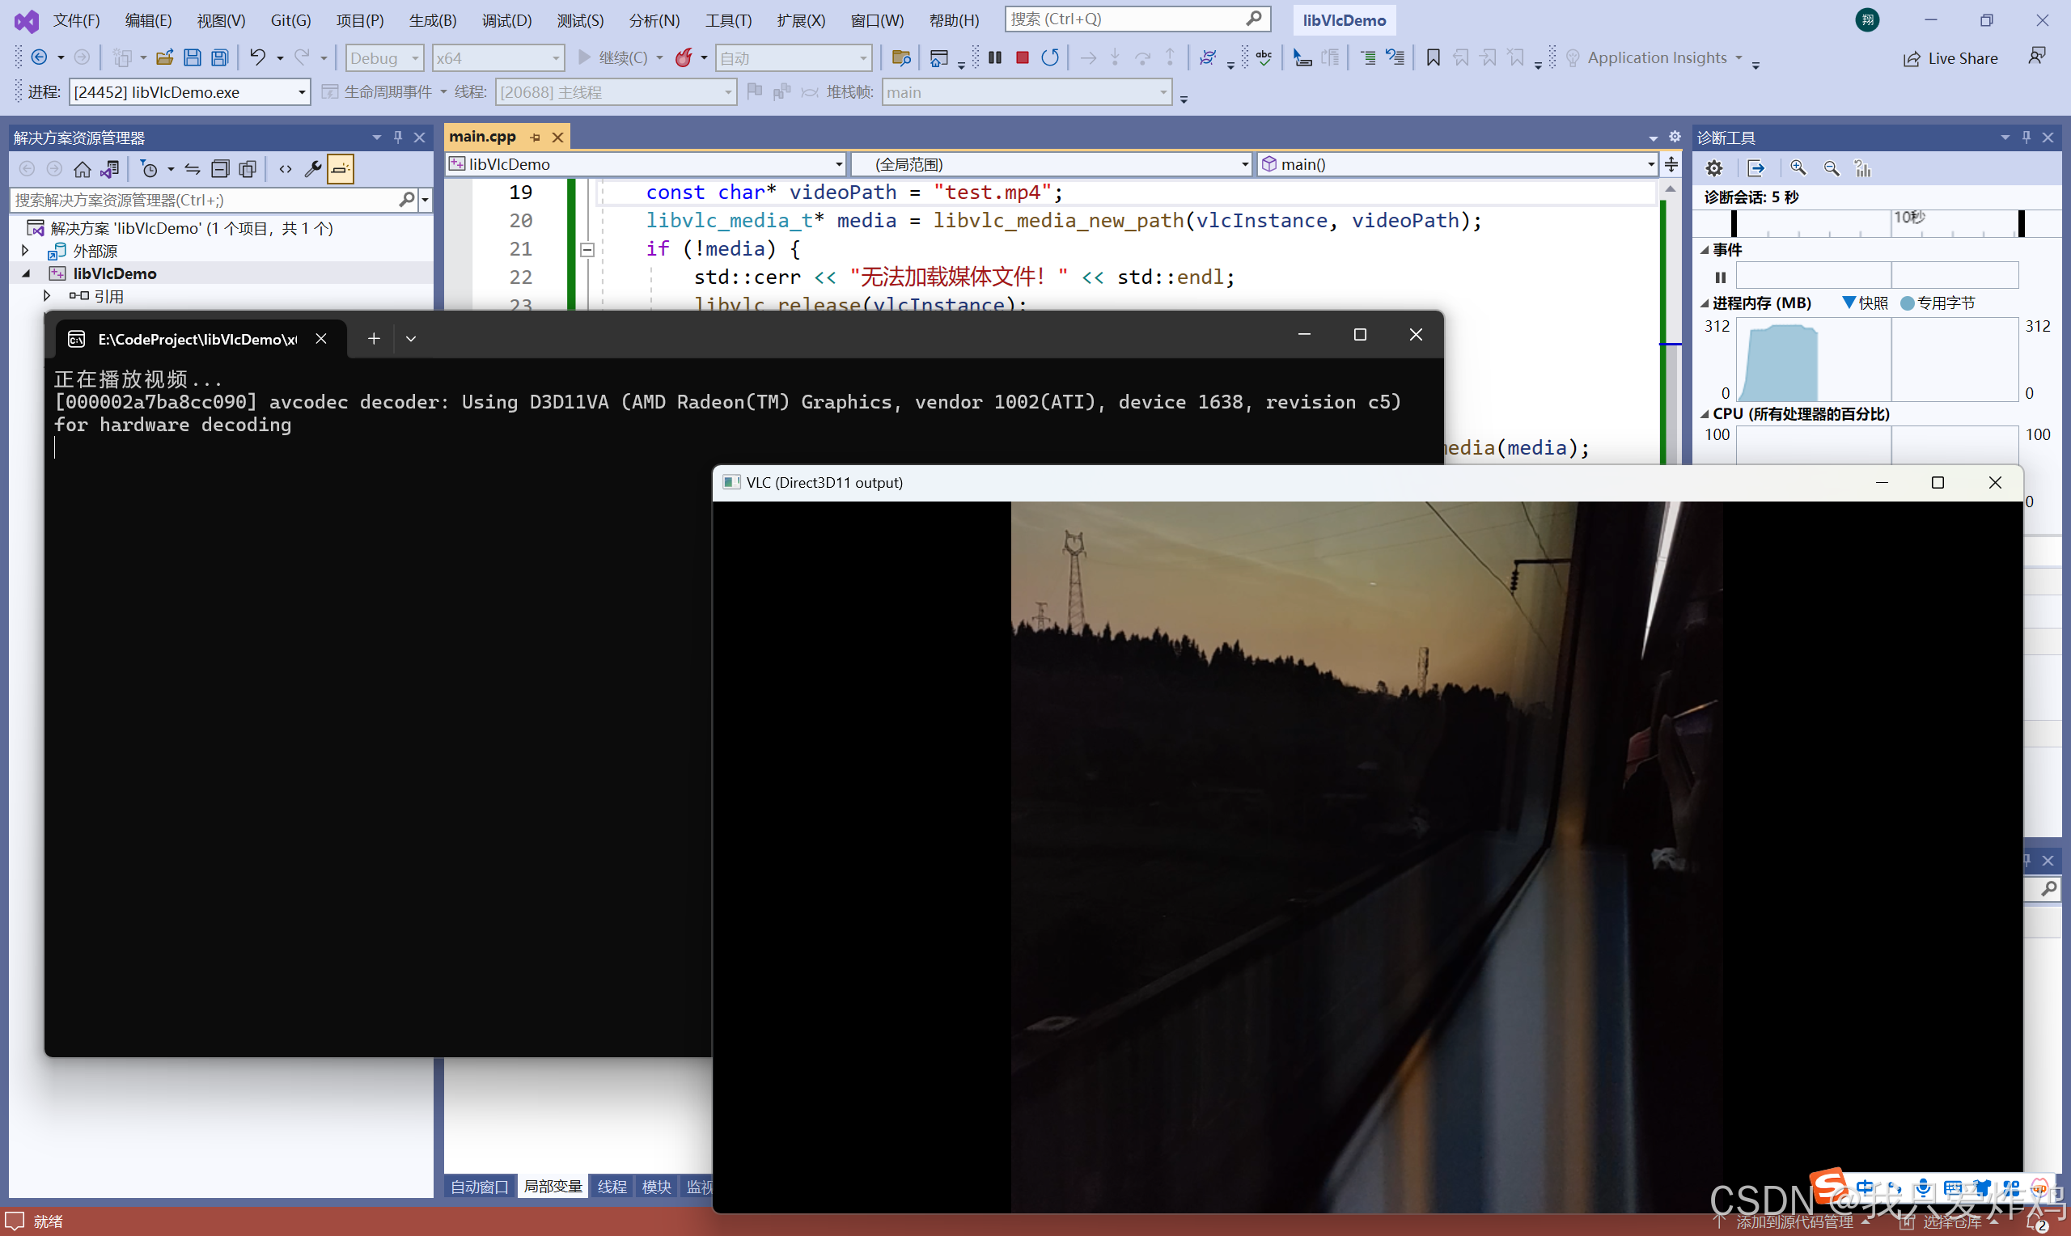The width and height of the screenshot is (2071, 1236).
Task: Click 添加到源代码管理 in status bar
Action: point(1794,1221)
